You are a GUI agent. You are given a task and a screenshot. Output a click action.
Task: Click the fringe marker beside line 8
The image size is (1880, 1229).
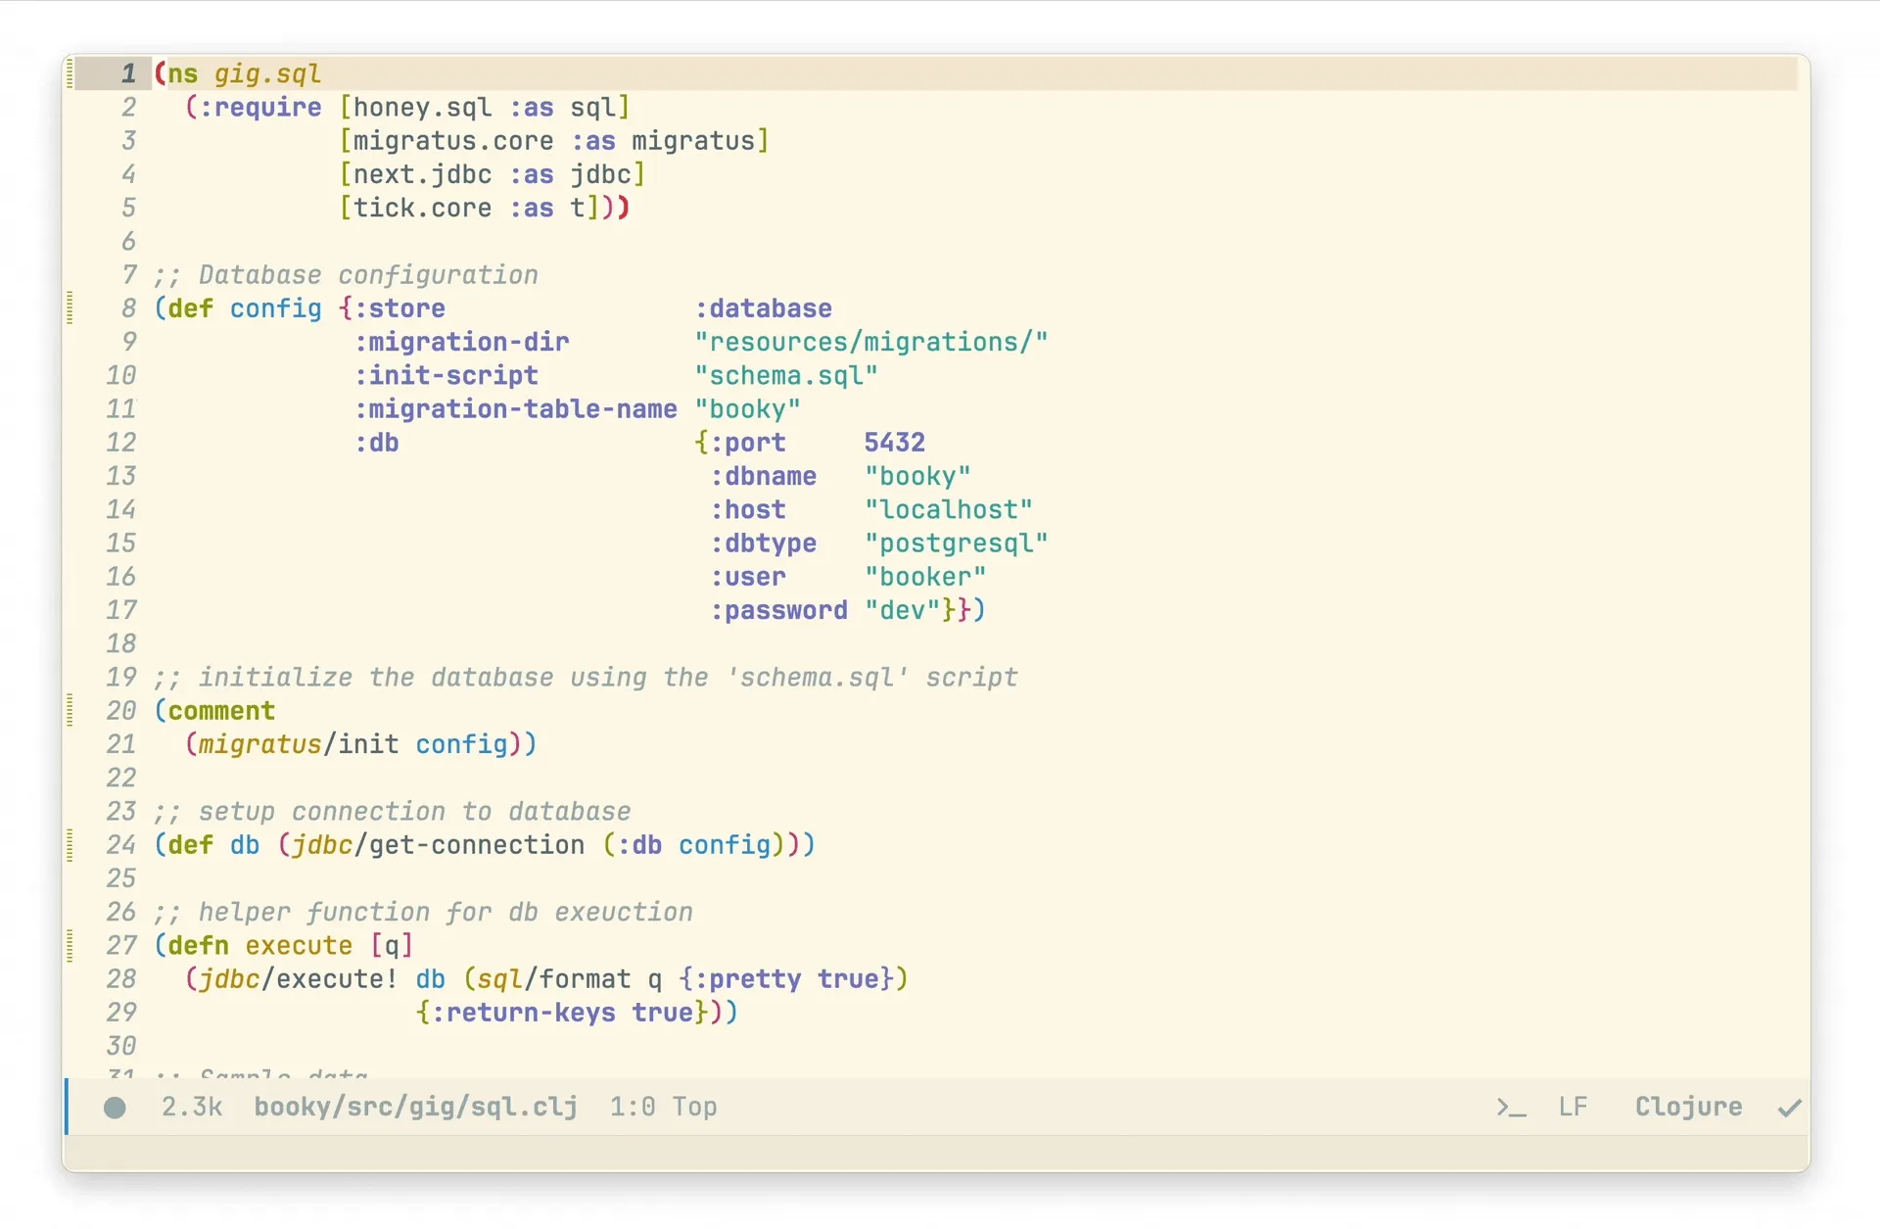pos(70,307)
